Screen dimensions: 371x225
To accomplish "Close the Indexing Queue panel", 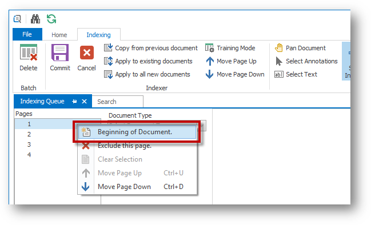I will tap(84, 102).
